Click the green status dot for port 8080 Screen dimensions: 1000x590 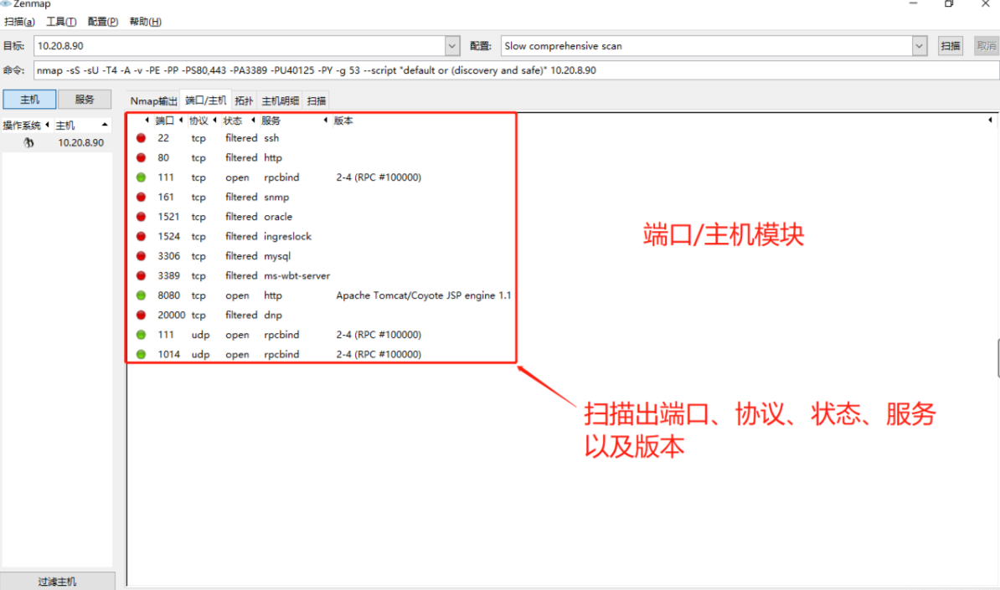pyautogui.click(x=141, y=295)
